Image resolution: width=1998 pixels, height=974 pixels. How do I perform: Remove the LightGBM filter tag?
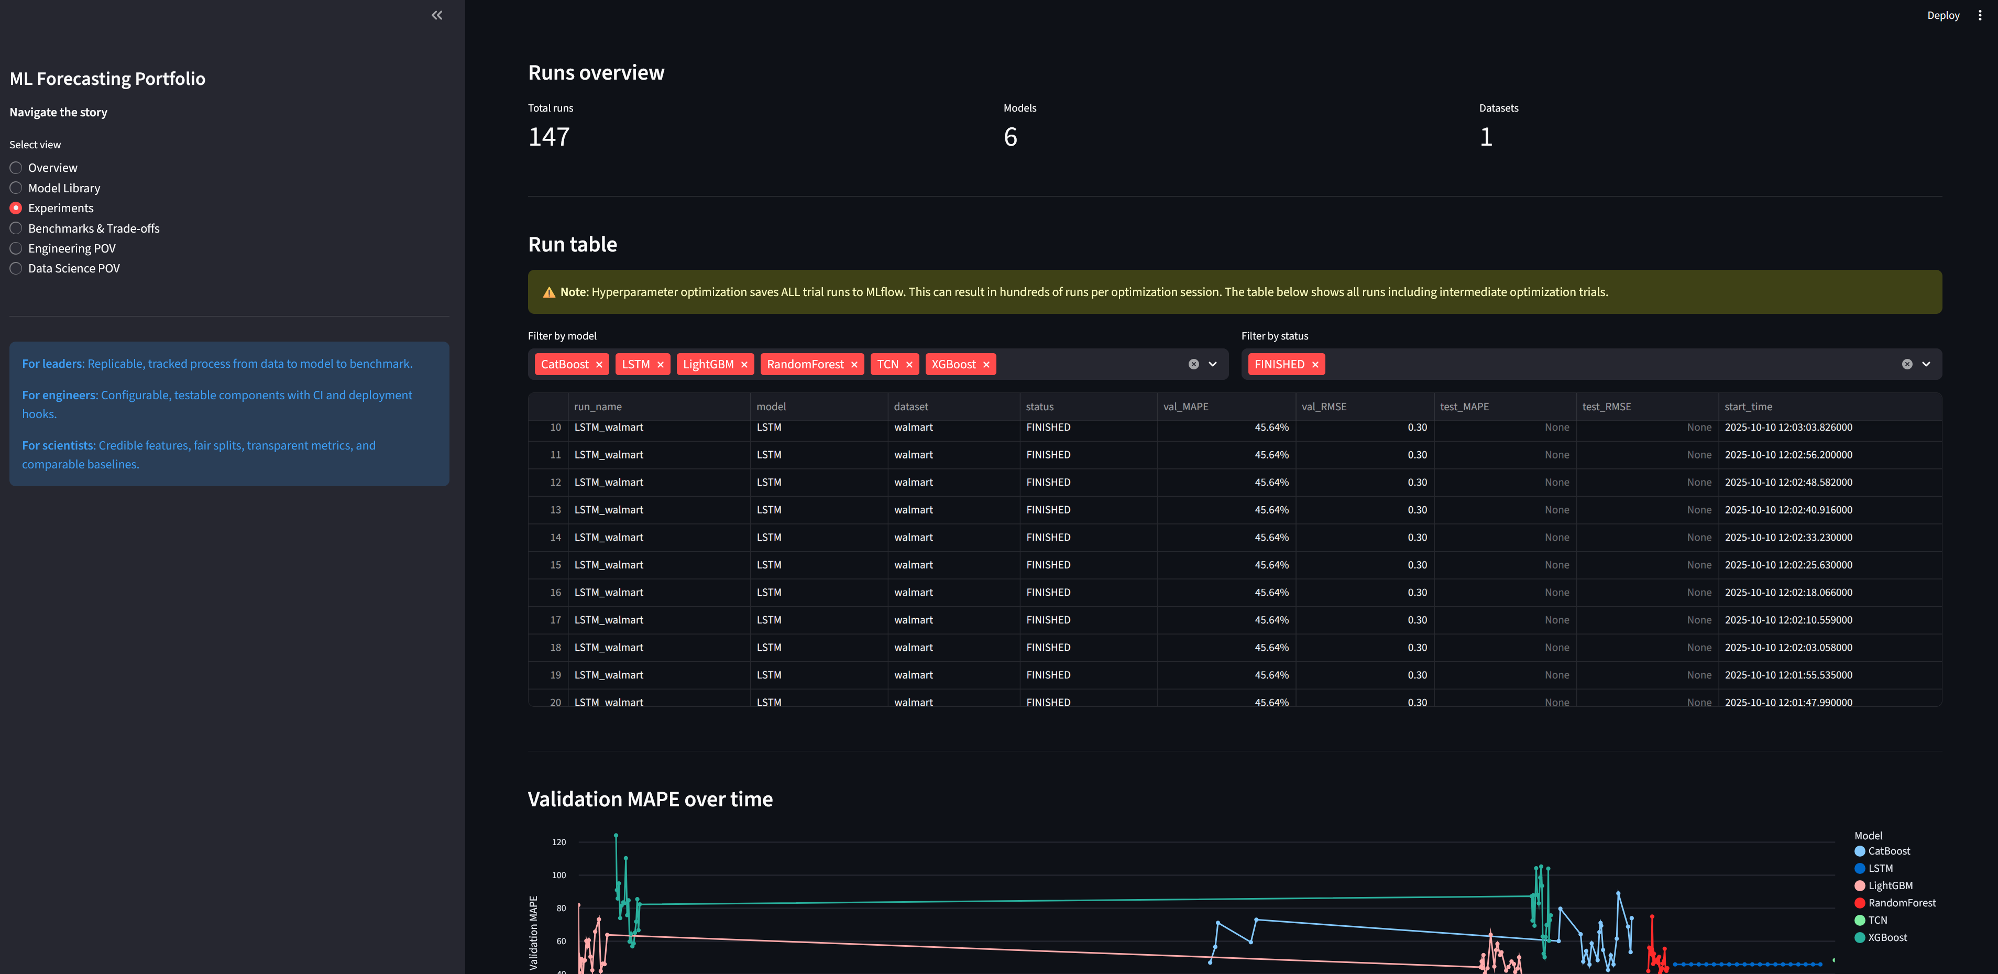coord(744,365)
